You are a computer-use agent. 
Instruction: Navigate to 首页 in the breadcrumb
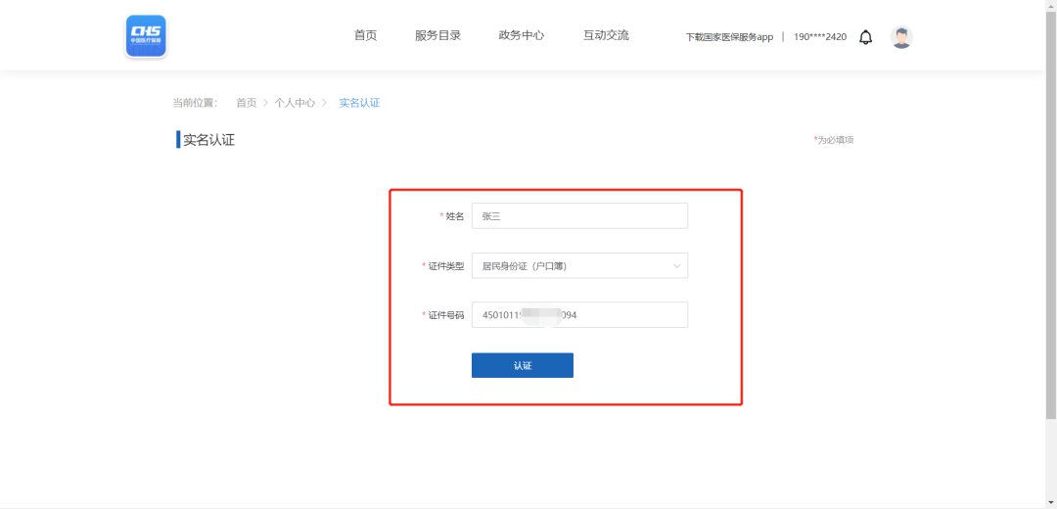[246, 103]
